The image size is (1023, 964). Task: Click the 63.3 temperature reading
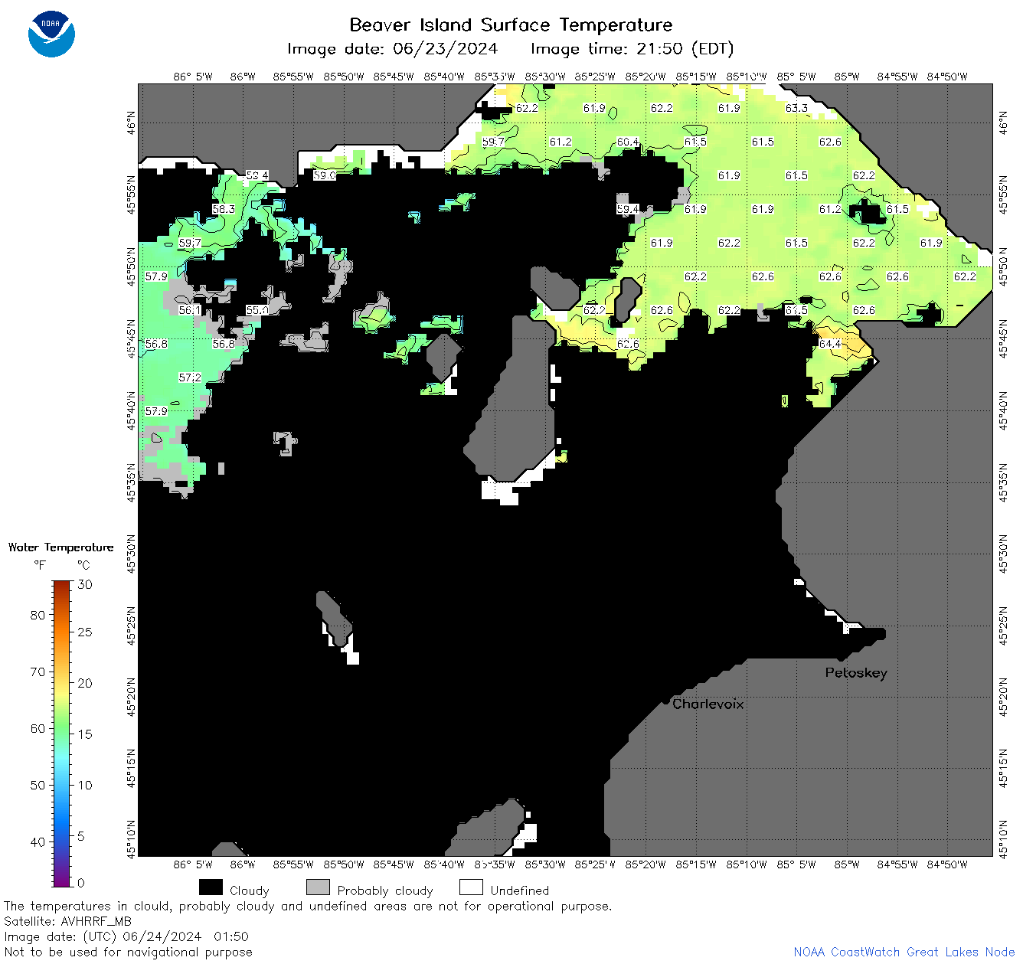(x=796, y=108)
